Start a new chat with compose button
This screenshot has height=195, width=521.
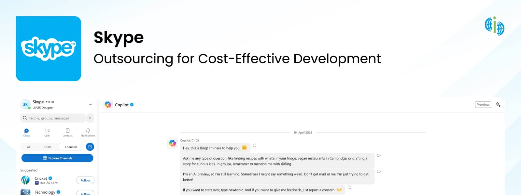(90, 147)
